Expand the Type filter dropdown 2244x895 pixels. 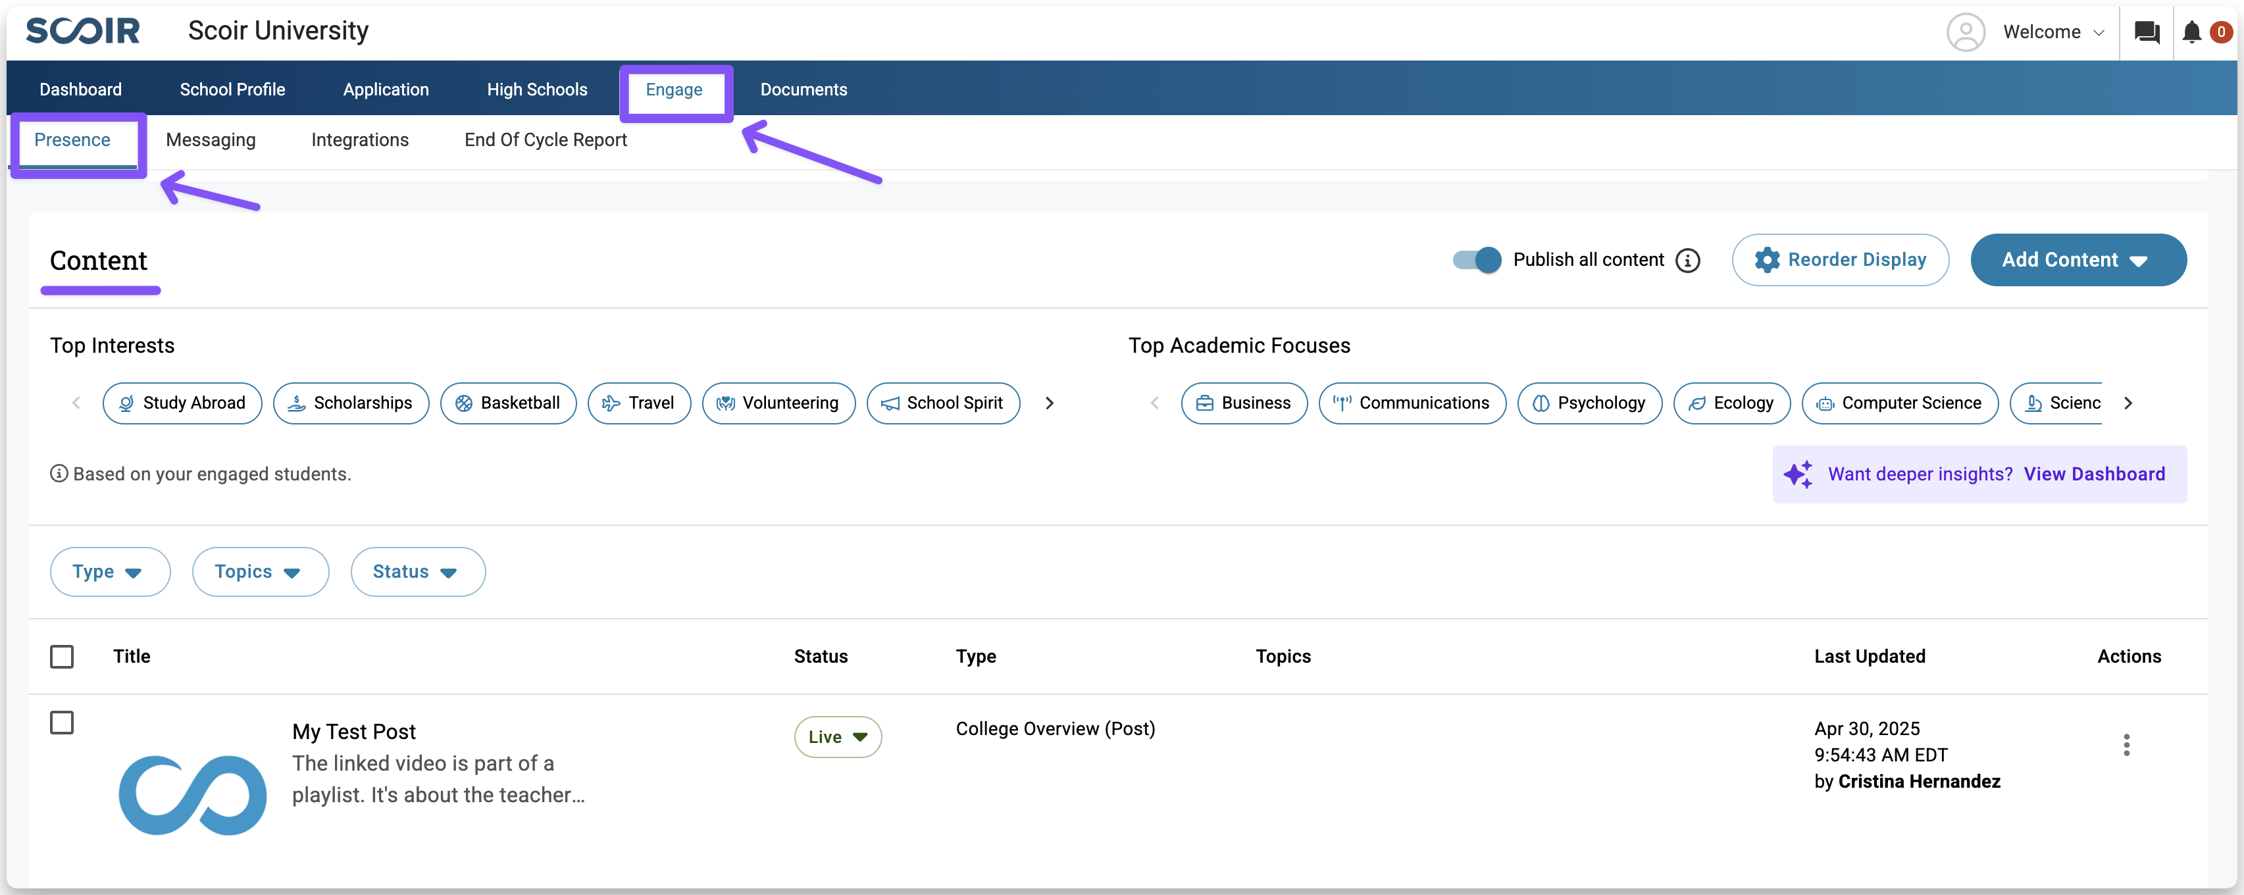pos(110,572)
